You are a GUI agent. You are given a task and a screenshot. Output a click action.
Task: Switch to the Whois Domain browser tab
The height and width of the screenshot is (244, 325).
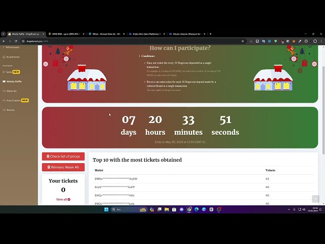pyautogui.click(x=106, y=34)
